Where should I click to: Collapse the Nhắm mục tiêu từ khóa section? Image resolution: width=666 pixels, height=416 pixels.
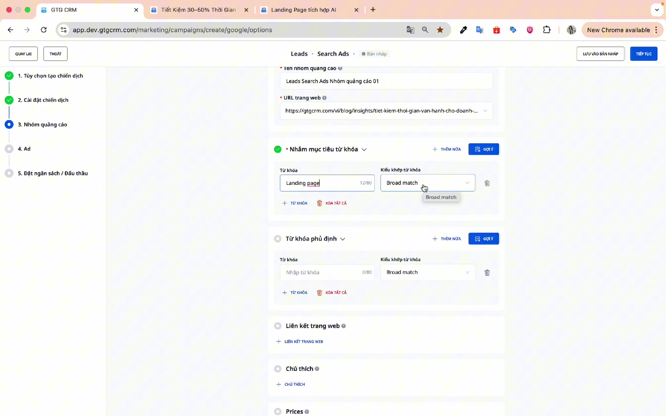[364, 150]
